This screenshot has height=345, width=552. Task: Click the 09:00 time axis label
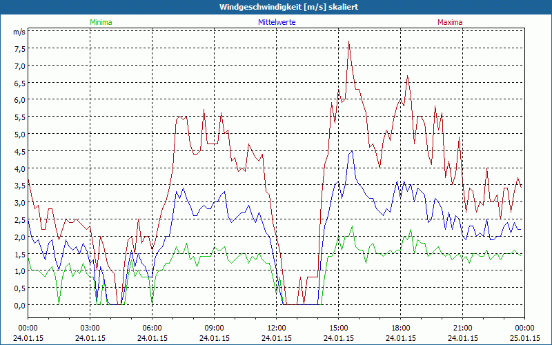click(215, 328)
